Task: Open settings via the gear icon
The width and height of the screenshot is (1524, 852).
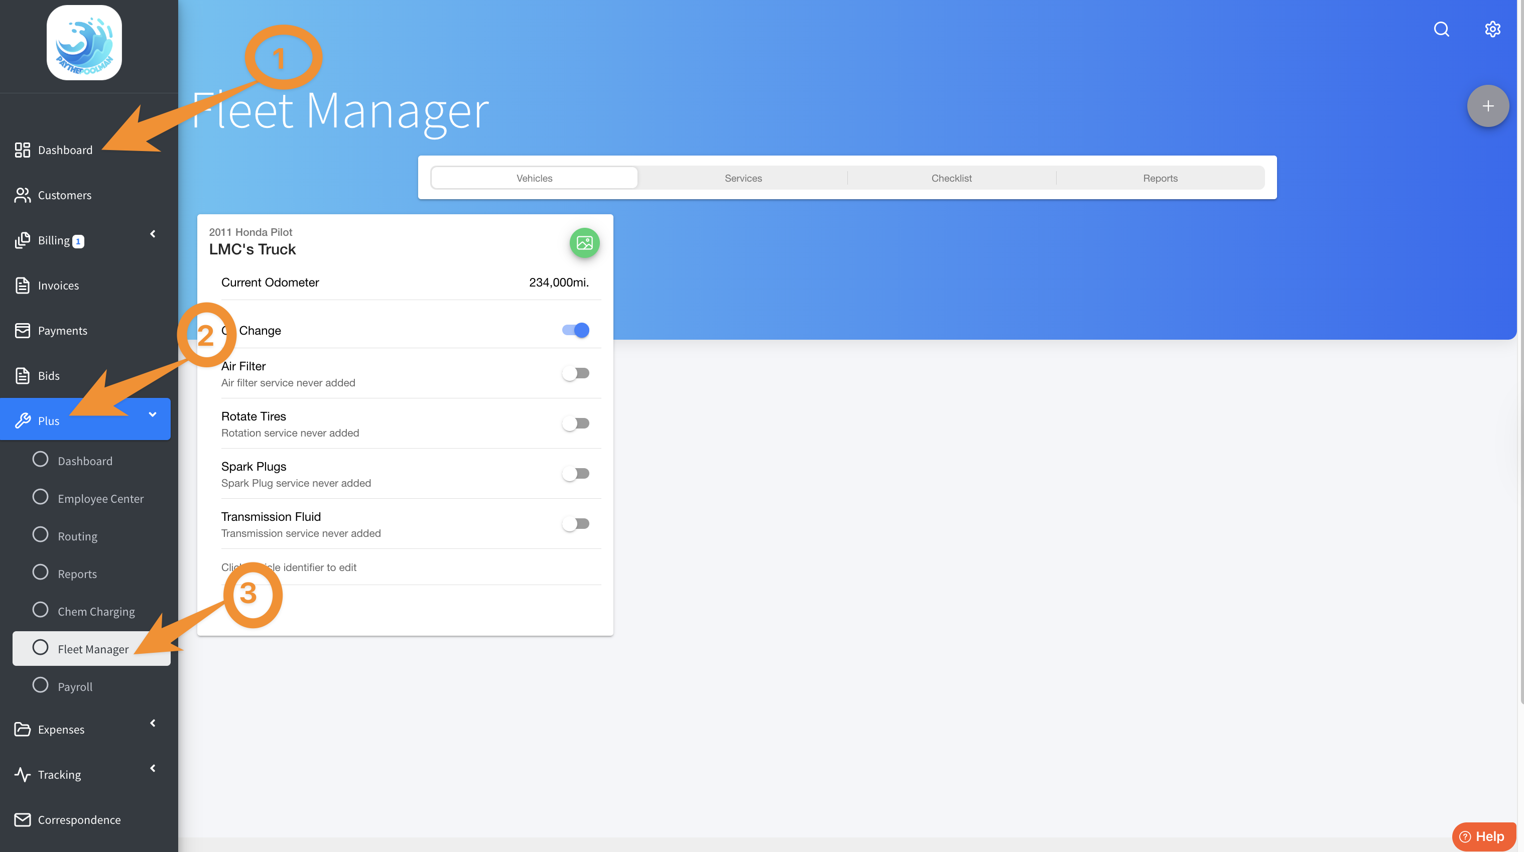Action: tap(1492, 29)
